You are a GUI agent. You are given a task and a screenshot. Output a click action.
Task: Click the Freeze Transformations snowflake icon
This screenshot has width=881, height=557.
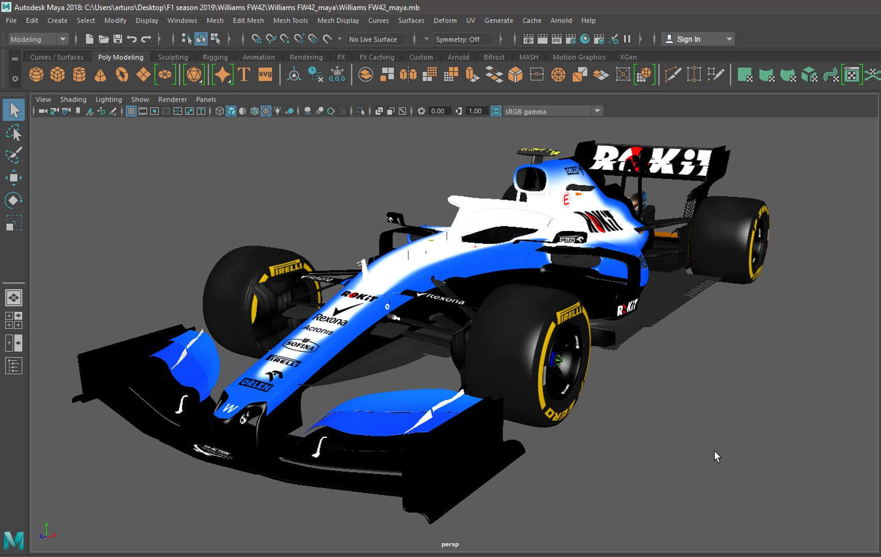click(x=337, y=75)
